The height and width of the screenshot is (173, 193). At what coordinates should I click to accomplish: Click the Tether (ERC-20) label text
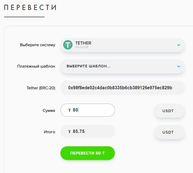pyautogui.click(x=41, y=88)
